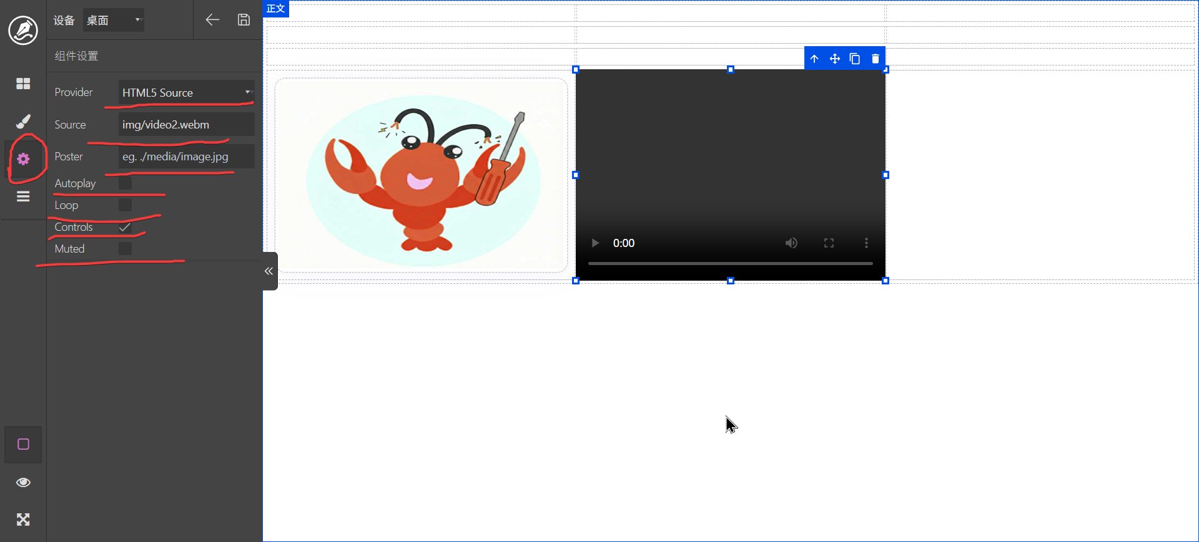
Task: Click the back arrow icon
Action: (x=212, y=20)
